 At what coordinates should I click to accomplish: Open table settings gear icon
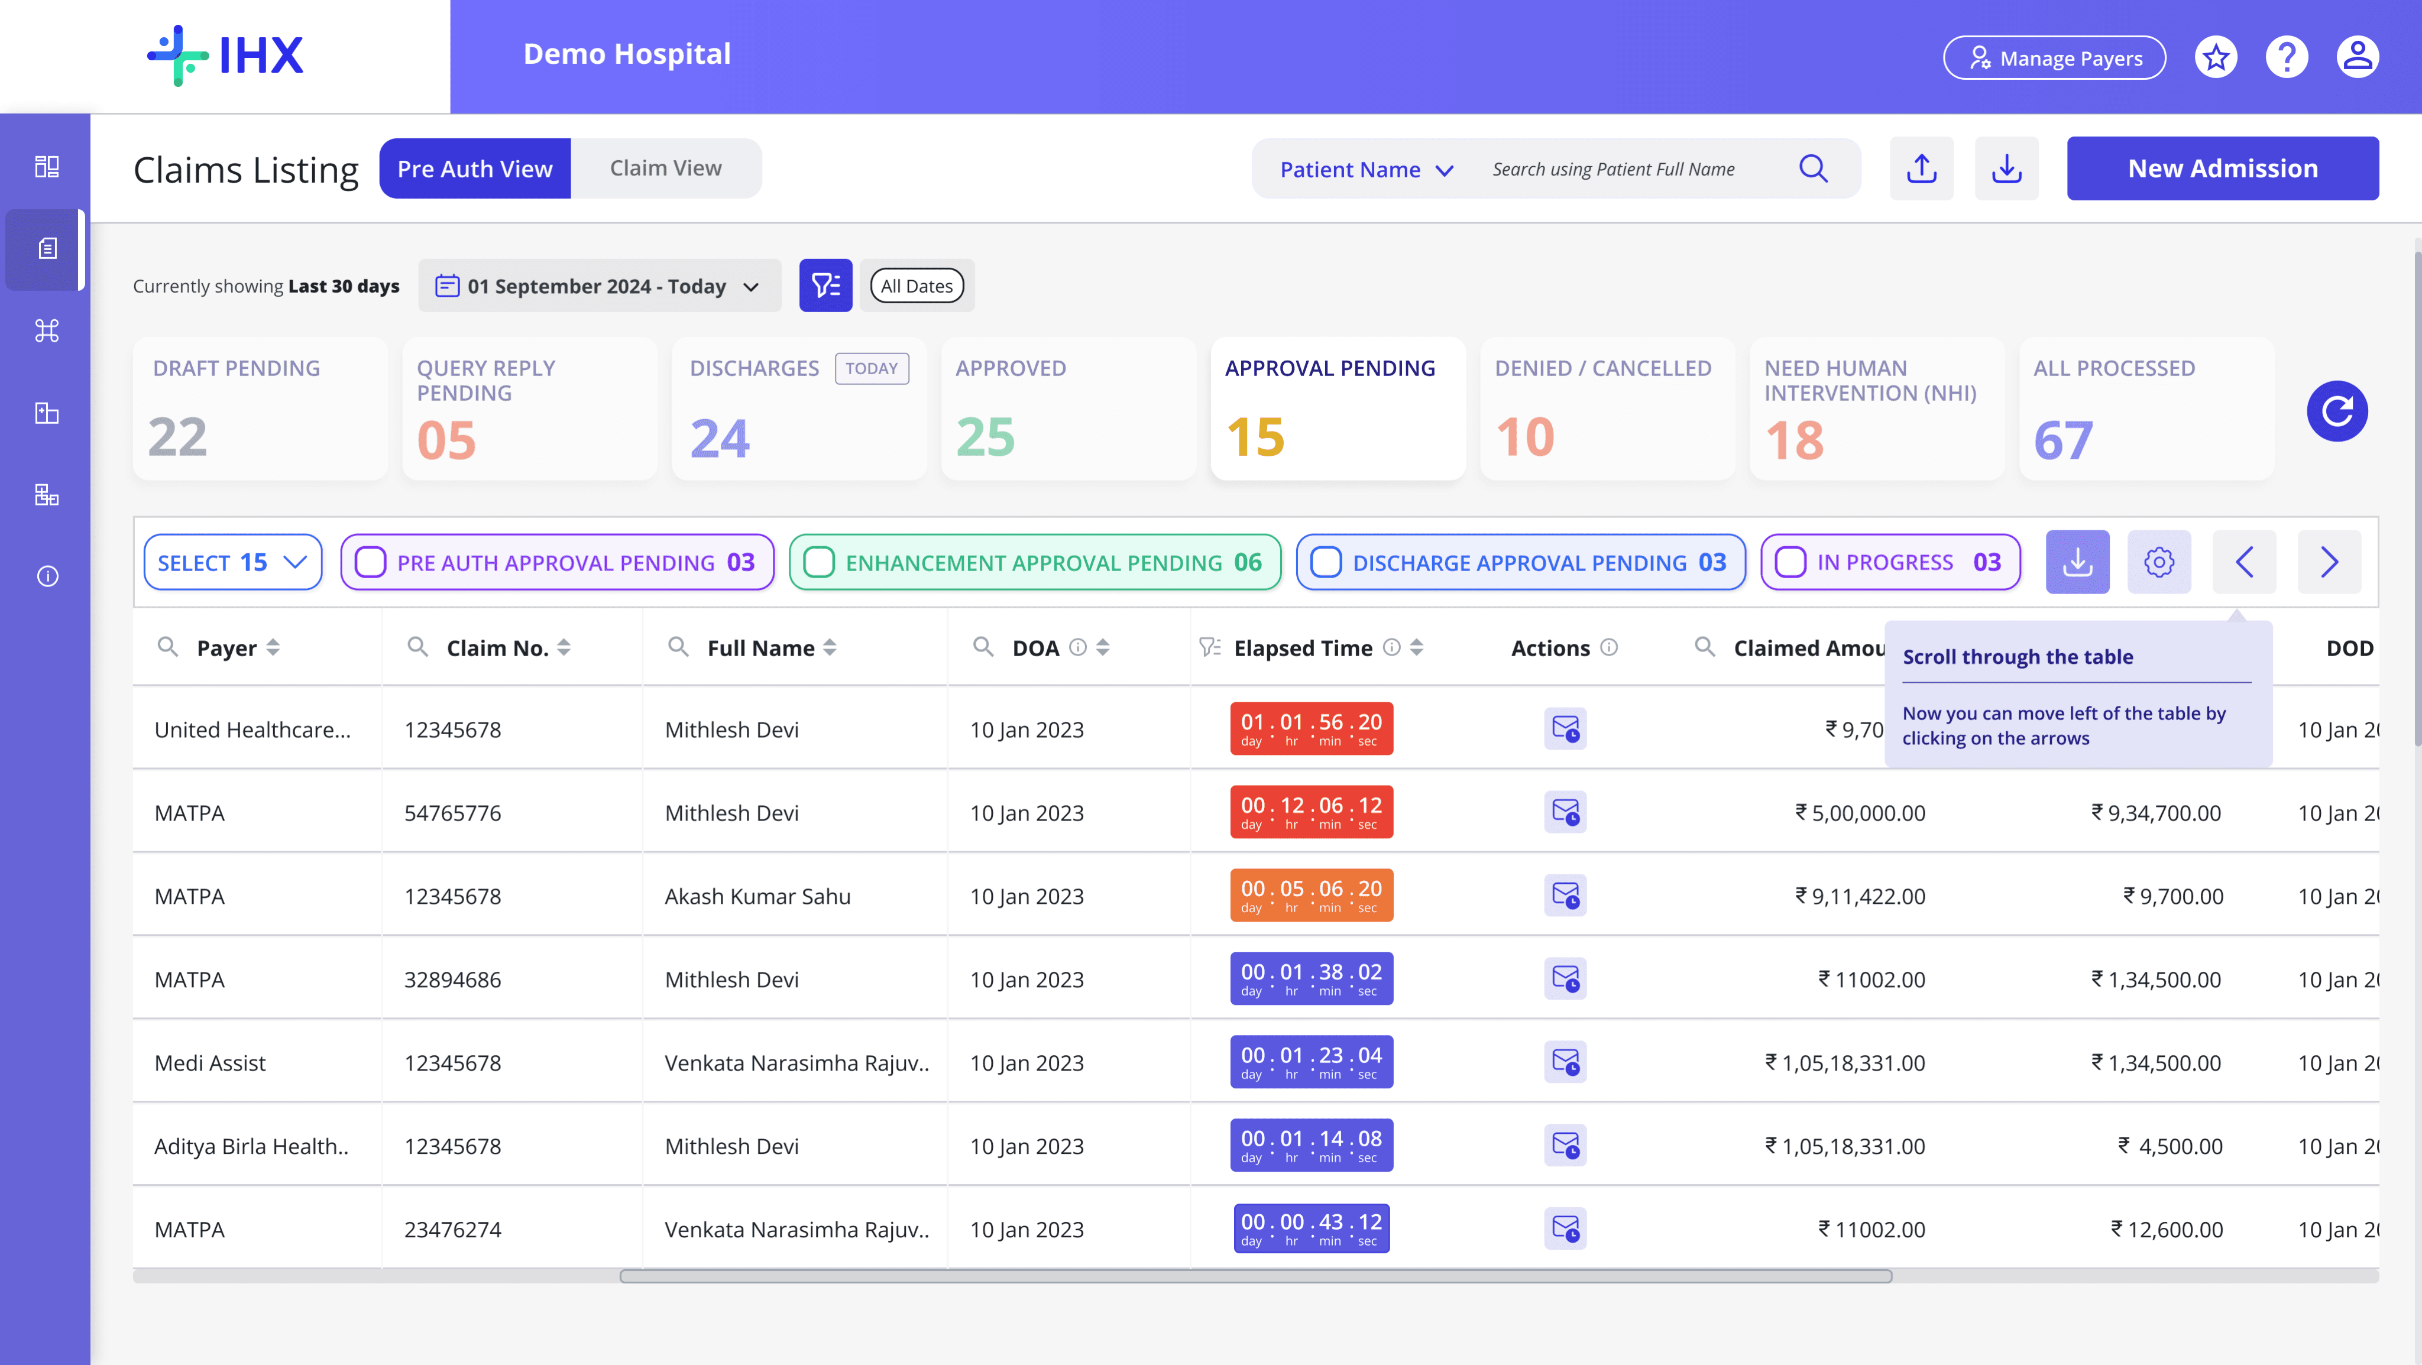[x=2159, y=562]
